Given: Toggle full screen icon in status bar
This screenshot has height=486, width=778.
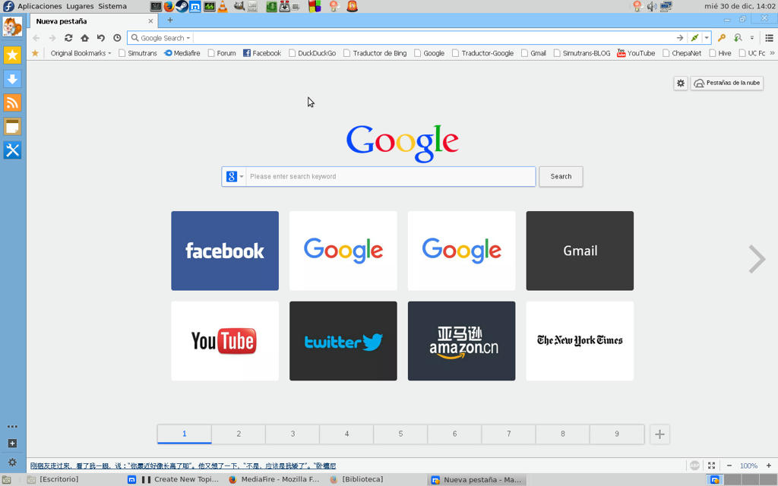Looking at the screenshot, I should tap(711, 465).
